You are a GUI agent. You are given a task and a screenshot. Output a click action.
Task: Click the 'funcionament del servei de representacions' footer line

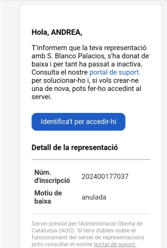tap(88, 238)
